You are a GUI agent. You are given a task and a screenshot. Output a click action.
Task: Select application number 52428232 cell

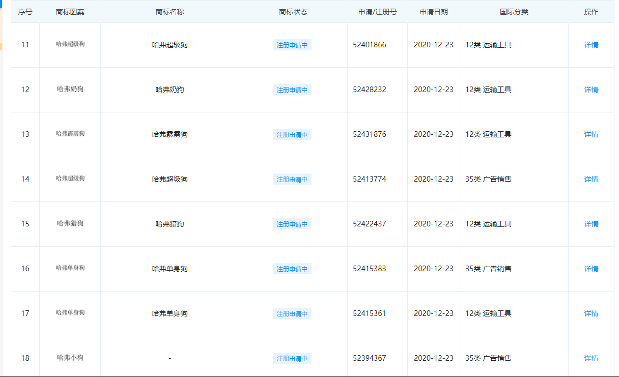370,90
